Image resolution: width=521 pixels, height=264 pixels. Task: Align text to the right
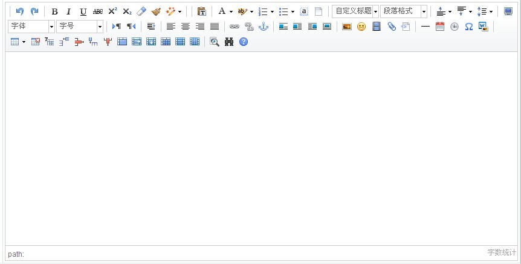[200, 27]
